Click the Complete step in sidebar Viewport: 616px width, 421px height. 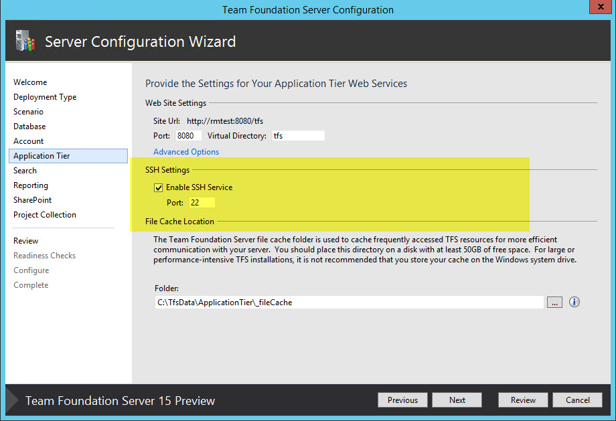coord(31,285)
